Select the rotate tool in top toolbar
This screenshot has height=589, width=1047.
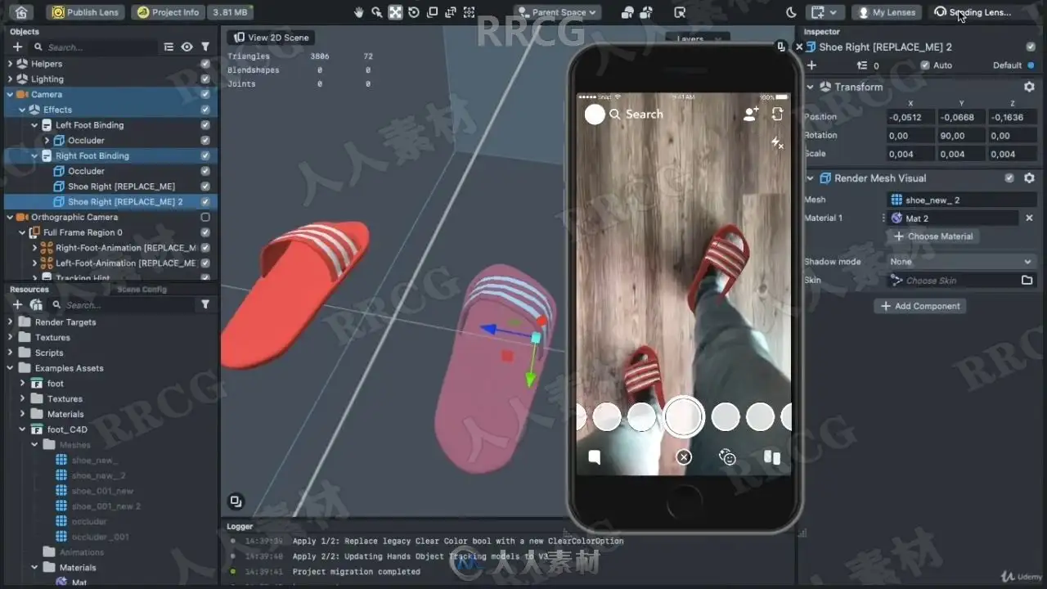pos(414,12)
